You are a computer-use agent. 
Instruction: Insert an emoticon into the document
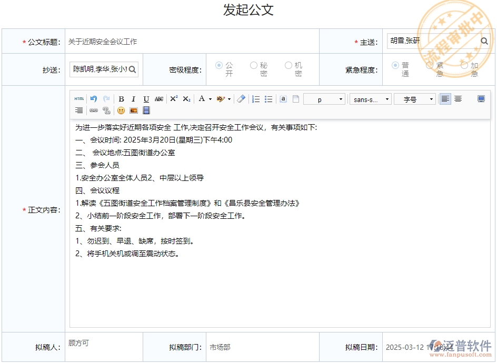point(122,110)
